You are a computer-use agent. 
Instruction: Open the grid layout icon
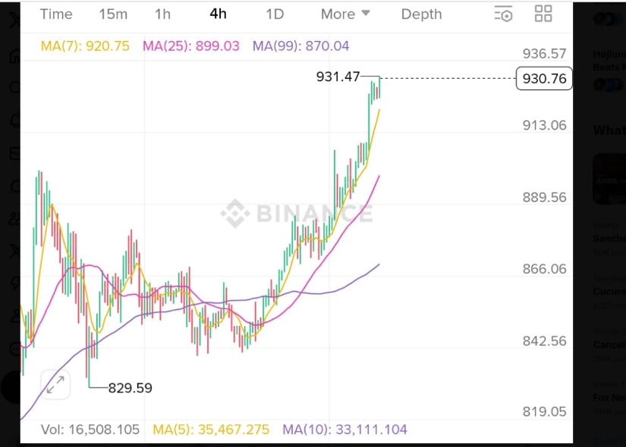click(543, 14)
